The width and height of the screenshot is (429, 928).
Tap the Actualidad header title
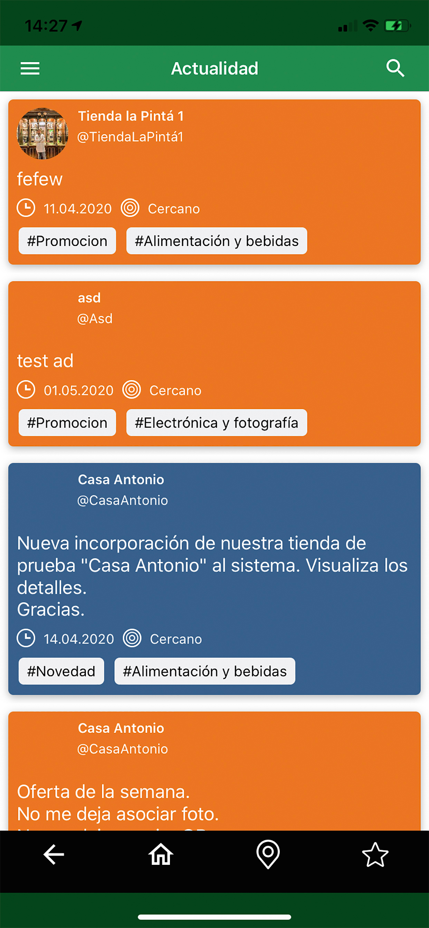tap(214, 68)
